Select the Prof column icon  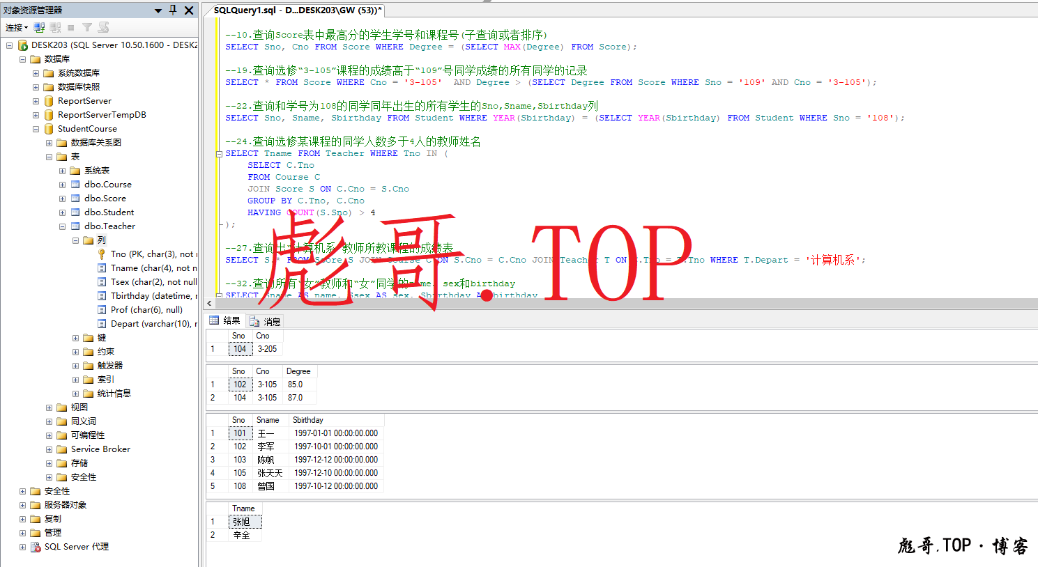(102, 310)
